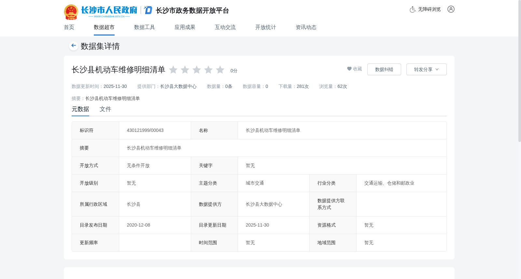Click the 2020-12-08 publish date value
Screen dimensions: 521x279
coord(138,225)
